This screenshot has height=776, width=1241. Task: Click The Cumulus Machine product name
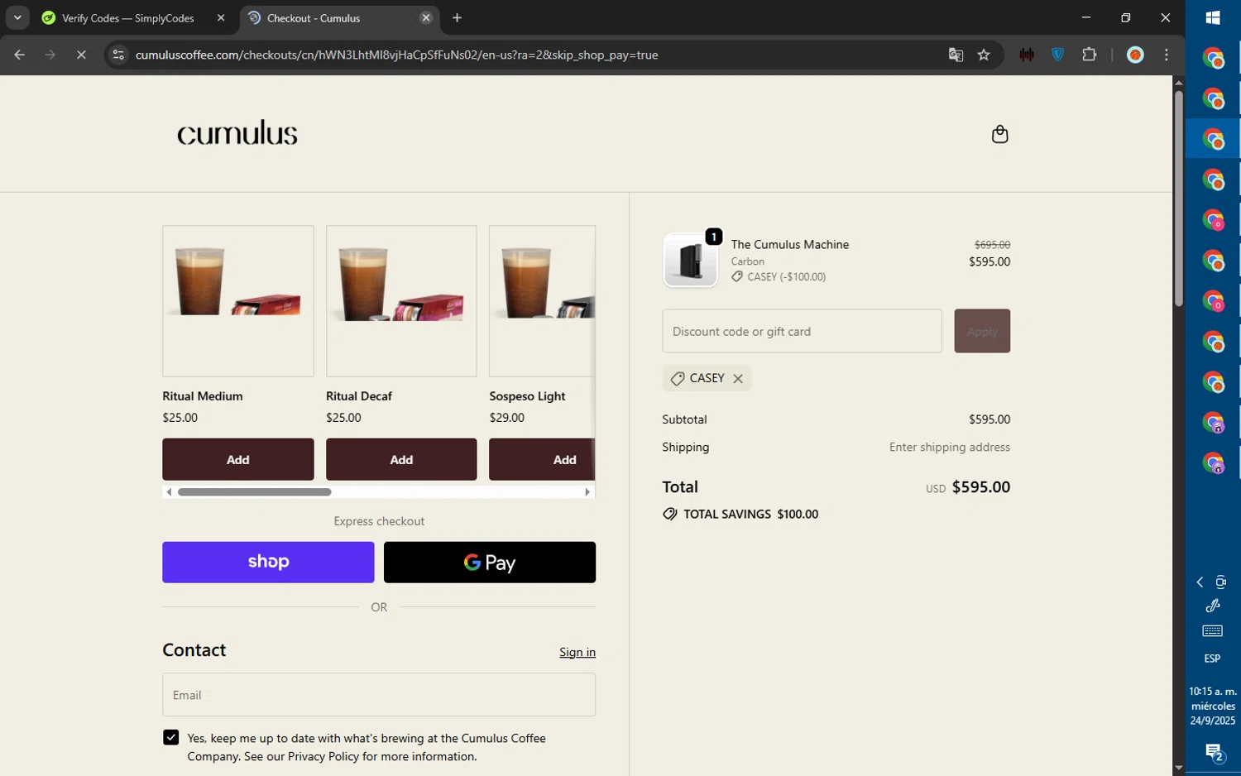point(789,244)
